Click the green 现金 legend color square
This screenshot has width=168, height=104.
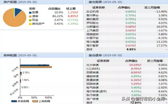pyautogui.click(x=30, y=20)
